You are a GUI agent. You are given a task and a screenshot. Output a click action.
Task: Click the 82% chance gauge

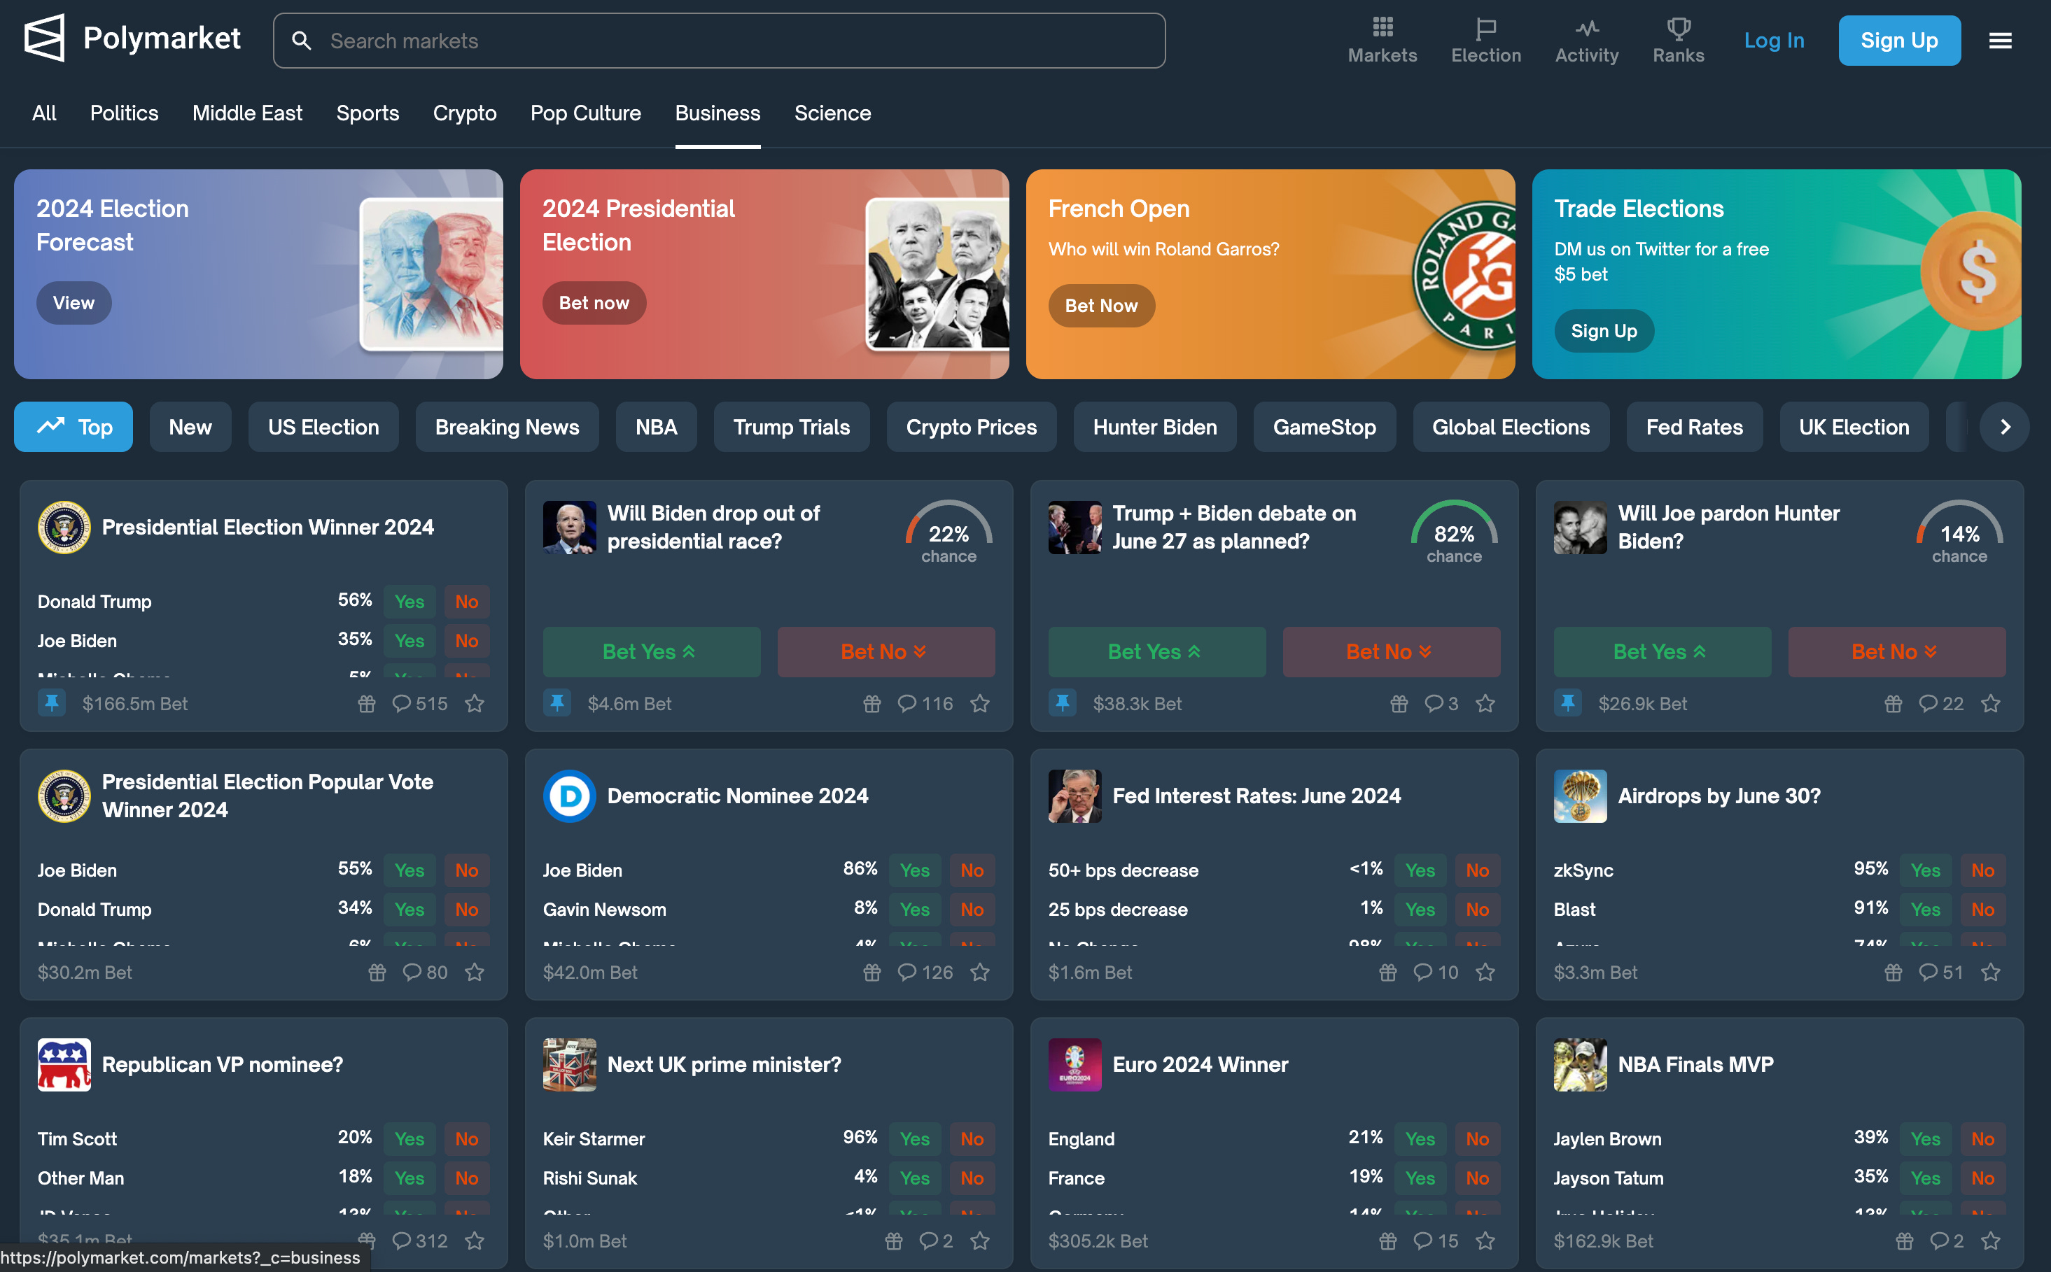[1453, 532]
